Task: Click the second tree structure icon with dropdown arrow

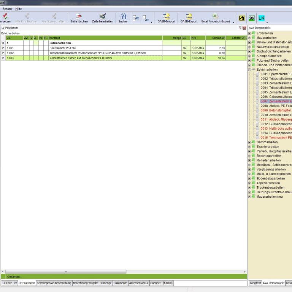Action: coord(146,18)
